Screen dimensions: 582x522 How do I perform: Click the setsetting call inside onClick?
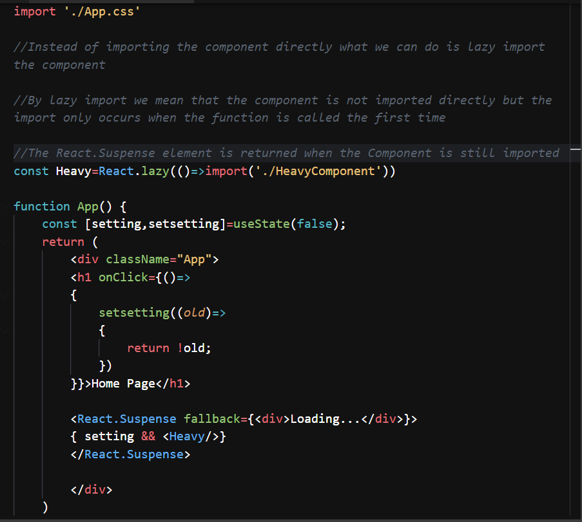134,313
